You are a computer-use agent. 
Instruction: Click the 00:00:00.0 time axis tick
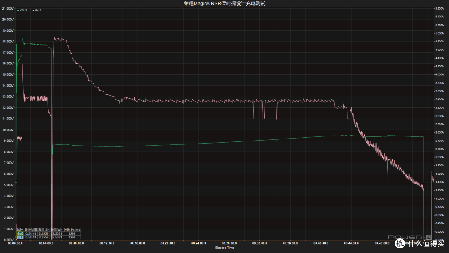[x=15, y=243]
